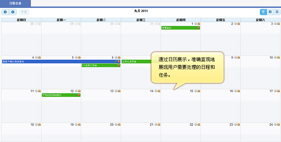Screen dimensions: 281x142
Task: Click the briefcase icon on day 14
Action: click(x=159, y=91)
